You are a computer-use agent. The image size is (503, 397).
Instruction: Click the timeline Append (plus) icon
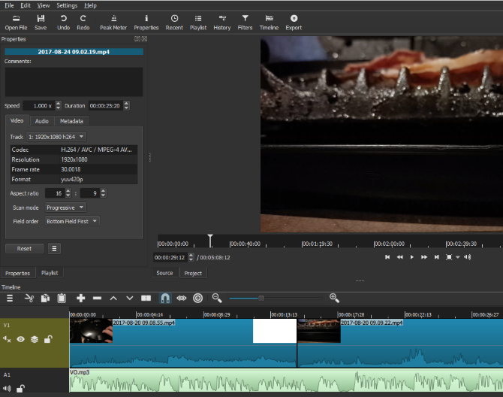point(81,299)
